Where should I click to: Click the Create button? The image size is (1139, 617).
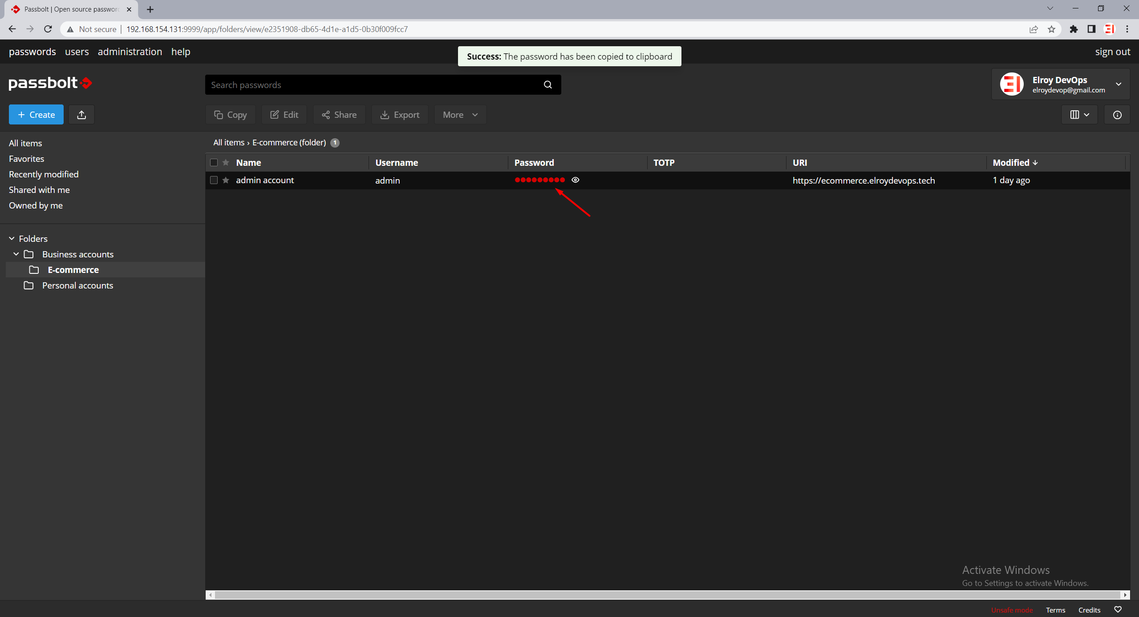tap(36, 115)
